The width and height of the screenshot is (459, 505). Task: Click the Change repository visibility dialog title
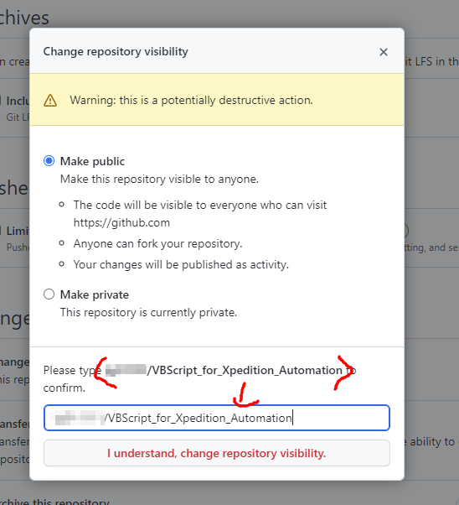[116, 51]
